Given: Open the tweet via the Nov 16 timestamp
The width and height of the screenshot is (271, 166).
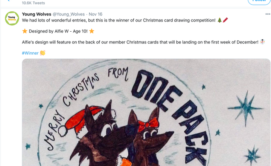Looking at the screenshot, I should [95, 14].
